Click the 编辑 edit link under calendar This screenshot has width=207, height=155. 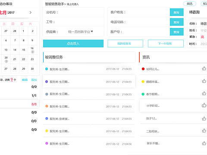[25, 80]
